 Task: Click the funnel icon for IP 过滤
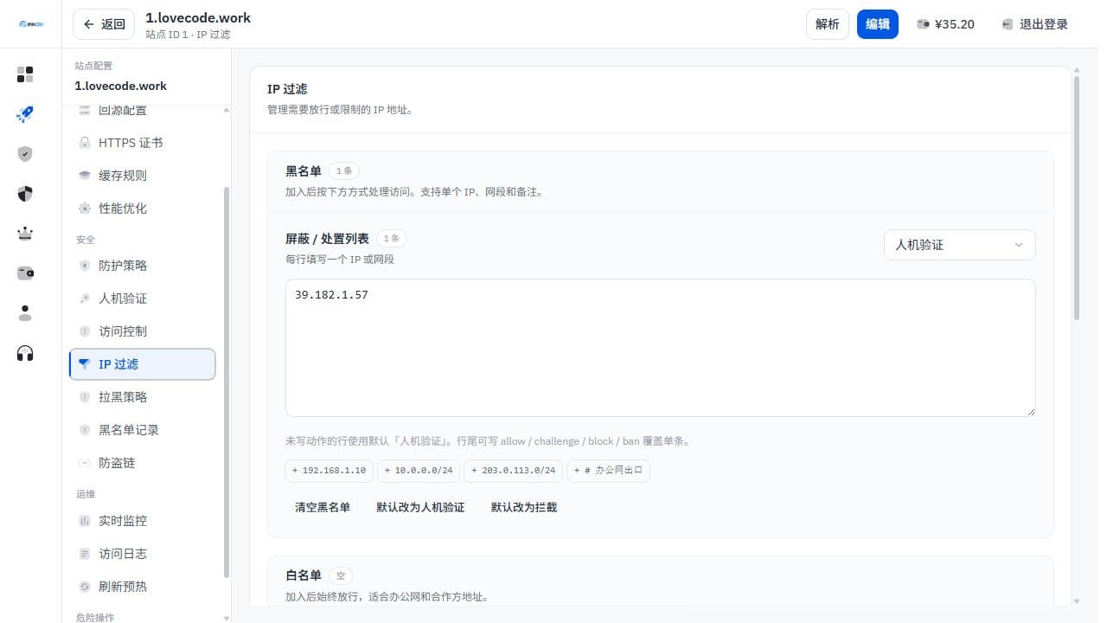tap(85, 364)
